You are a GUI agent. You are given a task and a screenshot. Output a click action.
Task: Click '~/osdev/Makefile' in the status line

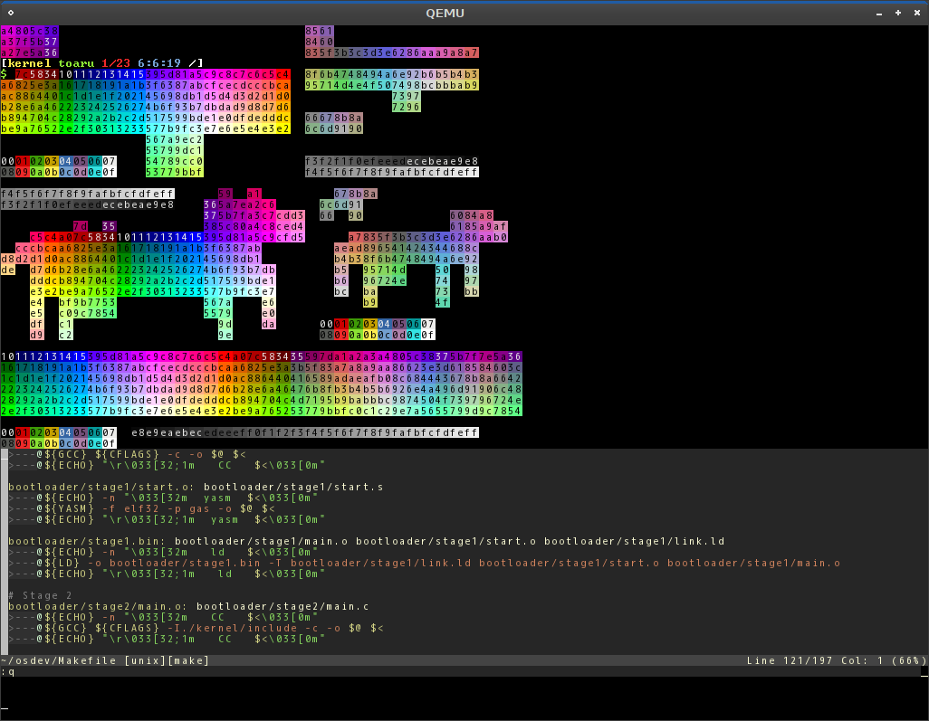pyautogui.click(x=58, y=660)
